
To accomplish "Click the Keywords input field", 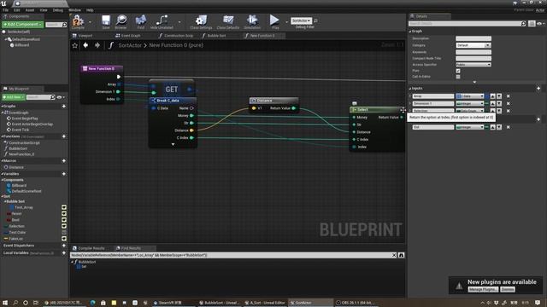I will point(473,52).
